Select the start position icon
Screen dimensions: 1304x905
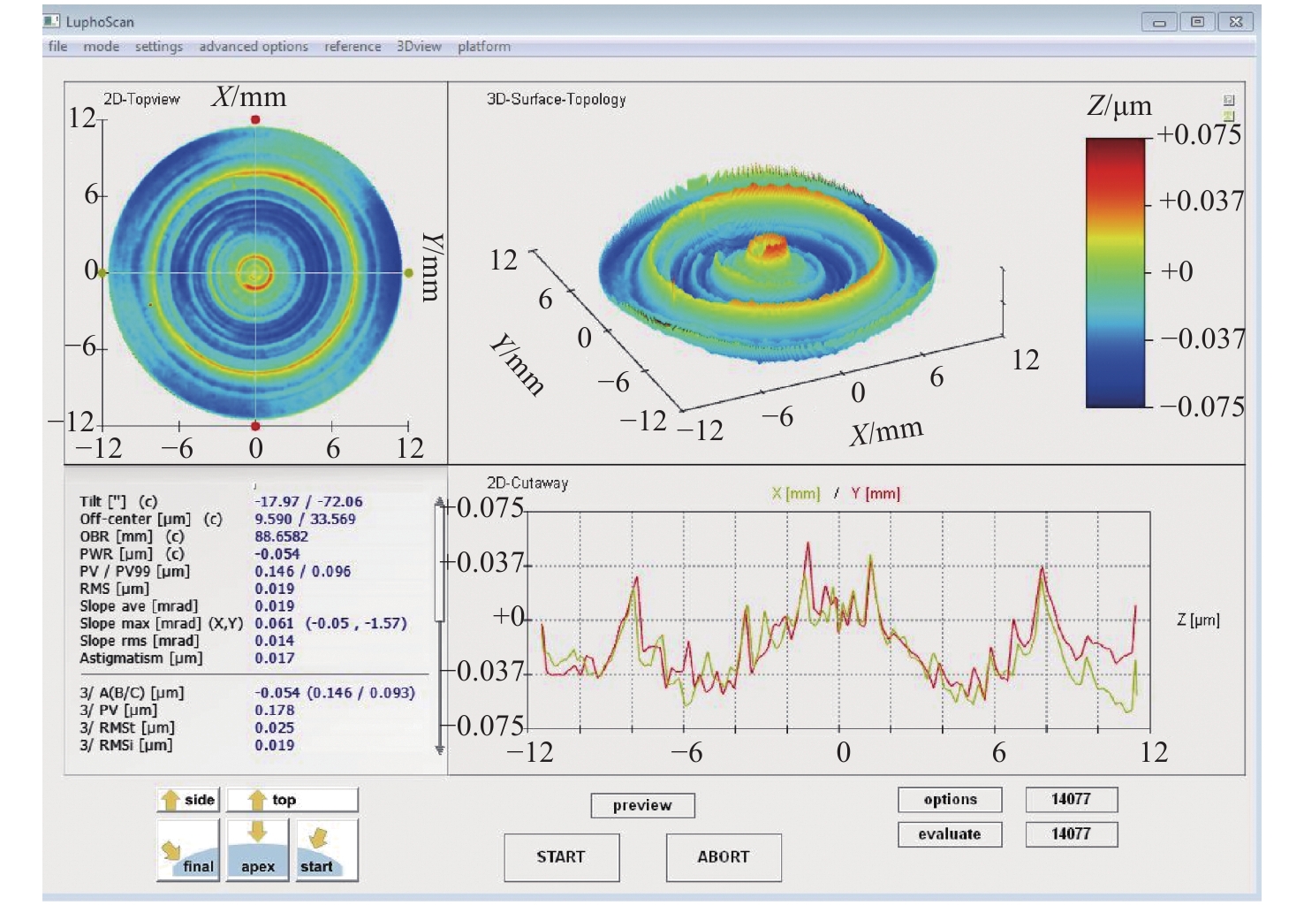tap(326, 851)
